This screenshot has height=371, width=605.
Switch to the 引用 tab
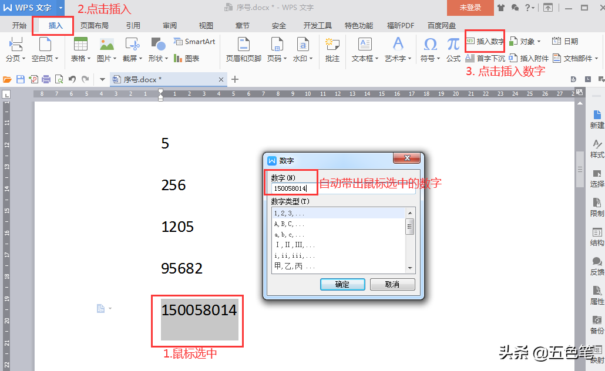133,25
